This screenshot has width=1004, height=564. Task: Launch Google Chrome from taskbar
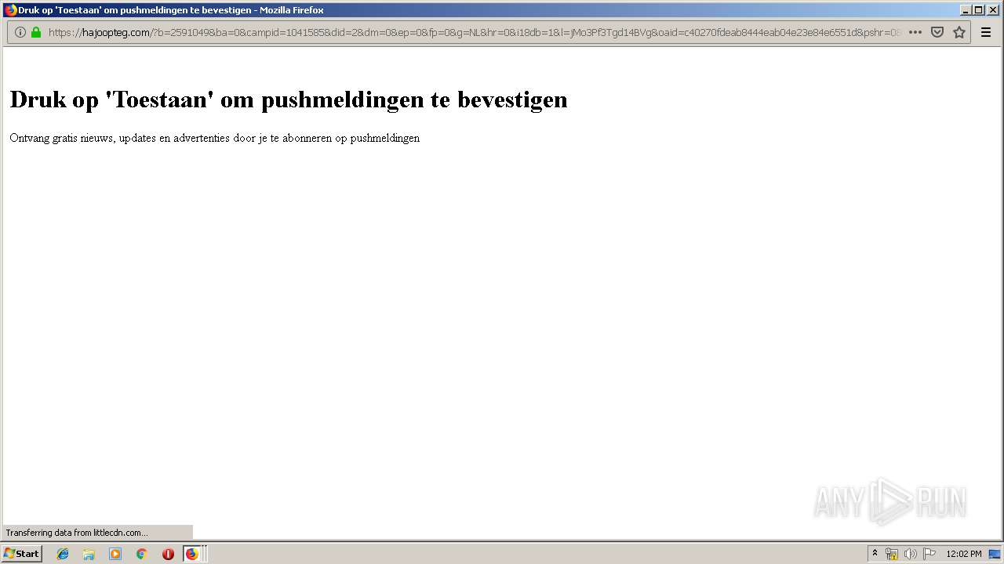(x=141, y=554)
